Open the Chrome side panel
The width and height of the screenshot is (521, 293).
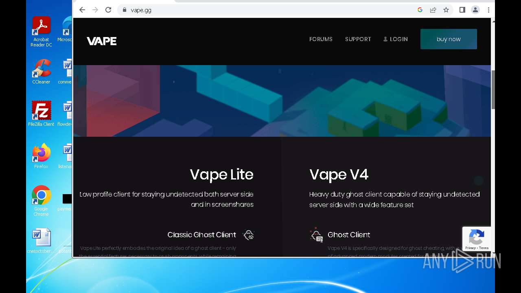pyautogui.click(x=462, y=10)
